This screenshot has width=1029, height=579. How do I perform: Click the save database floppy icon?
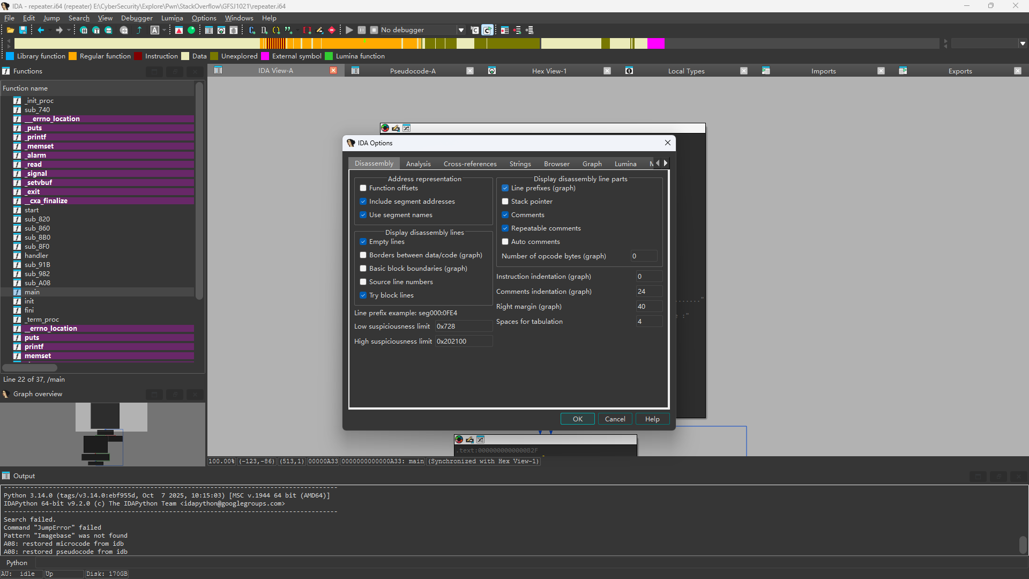(23, 31)
